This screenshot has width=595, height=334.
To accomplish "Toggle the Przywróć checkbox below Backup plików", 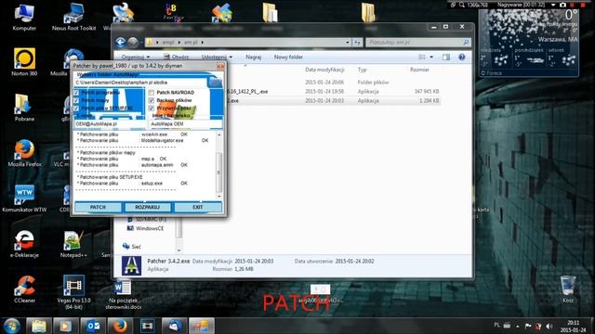I will [152, 109].
